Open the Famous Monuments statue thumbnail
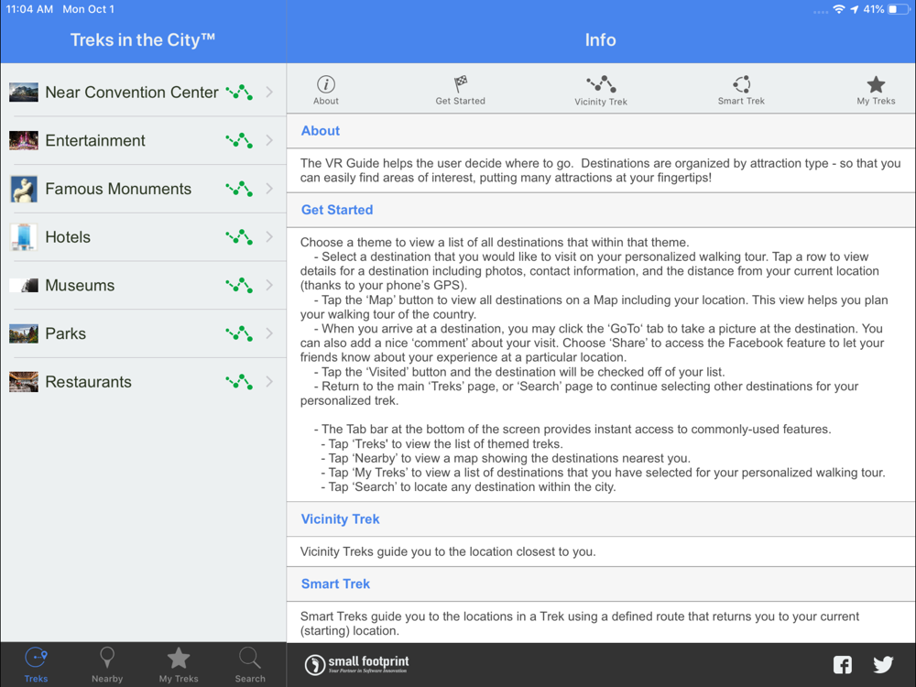The height and width of the screenshot is (687, 916). (x=24, y=189)
